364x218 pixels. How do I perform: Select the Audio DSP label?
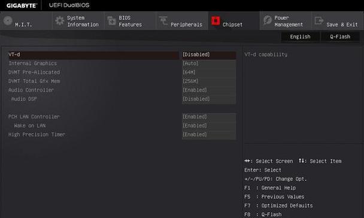tap(24, 99)
